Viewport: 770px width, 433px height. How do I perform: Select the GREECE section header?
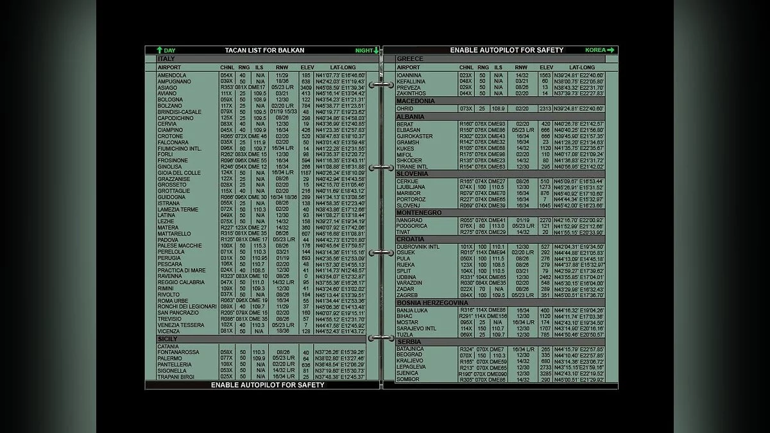[410, 59]
